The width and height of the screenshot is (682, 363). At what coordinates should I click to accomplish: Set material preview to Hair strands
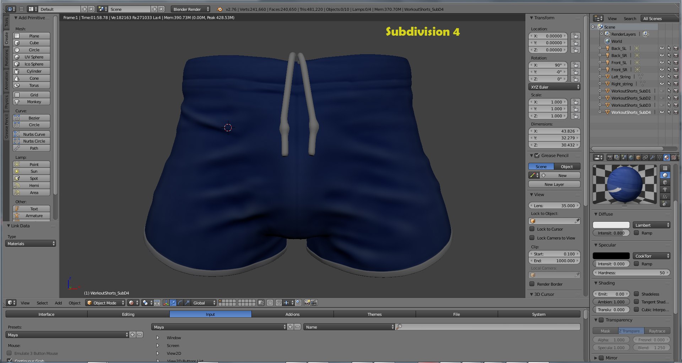pyautogui.click(x=665, y=197)
